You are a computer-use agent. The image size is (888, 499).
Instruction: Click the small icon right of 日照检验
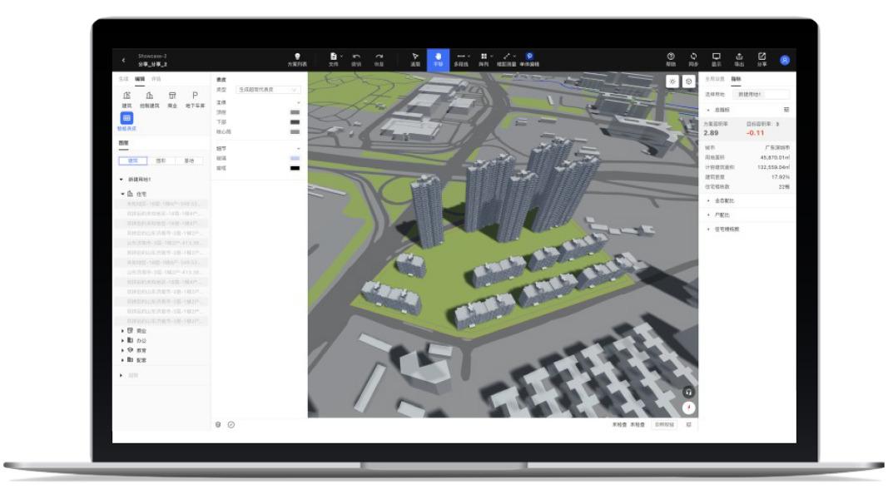(688, 424)
